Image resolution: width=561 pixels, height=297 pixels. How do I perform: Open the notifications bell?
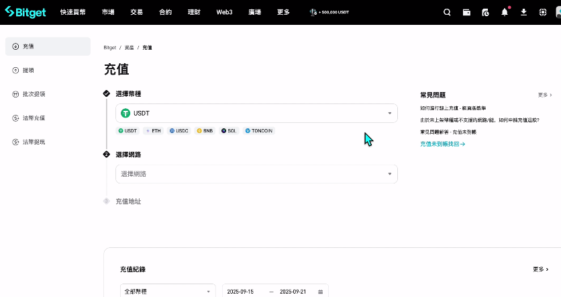pyautogui.click(x=505, y=12)
